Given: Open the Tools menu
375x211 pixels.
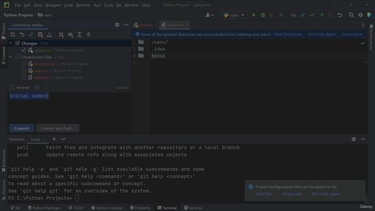Looking at the screenshot, I should 108,5.
